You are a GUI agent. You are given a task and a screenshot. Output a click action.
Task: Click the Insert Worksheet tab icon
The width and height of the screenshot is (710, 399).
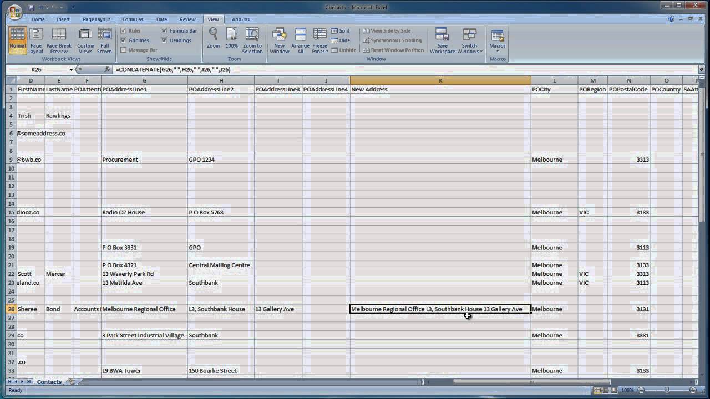[72, 382]
